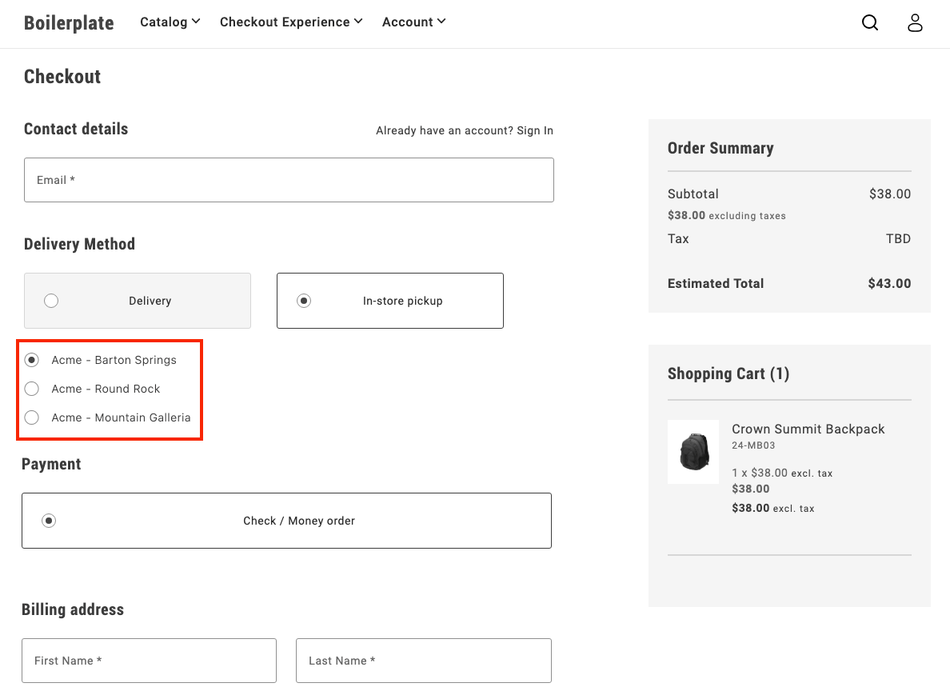
Task: Click into the Email field
Action: pos(289,180)
